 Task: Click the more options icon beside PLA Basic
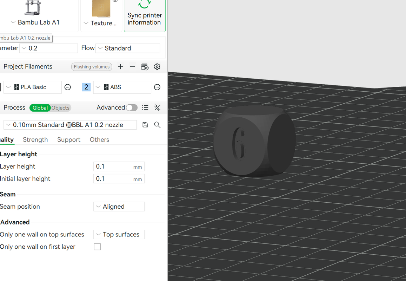click(x=68, y=87)
